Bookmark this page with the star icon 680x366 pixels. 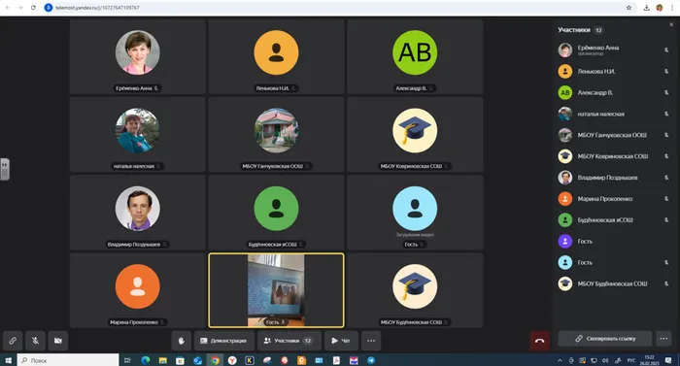[629, 8]
